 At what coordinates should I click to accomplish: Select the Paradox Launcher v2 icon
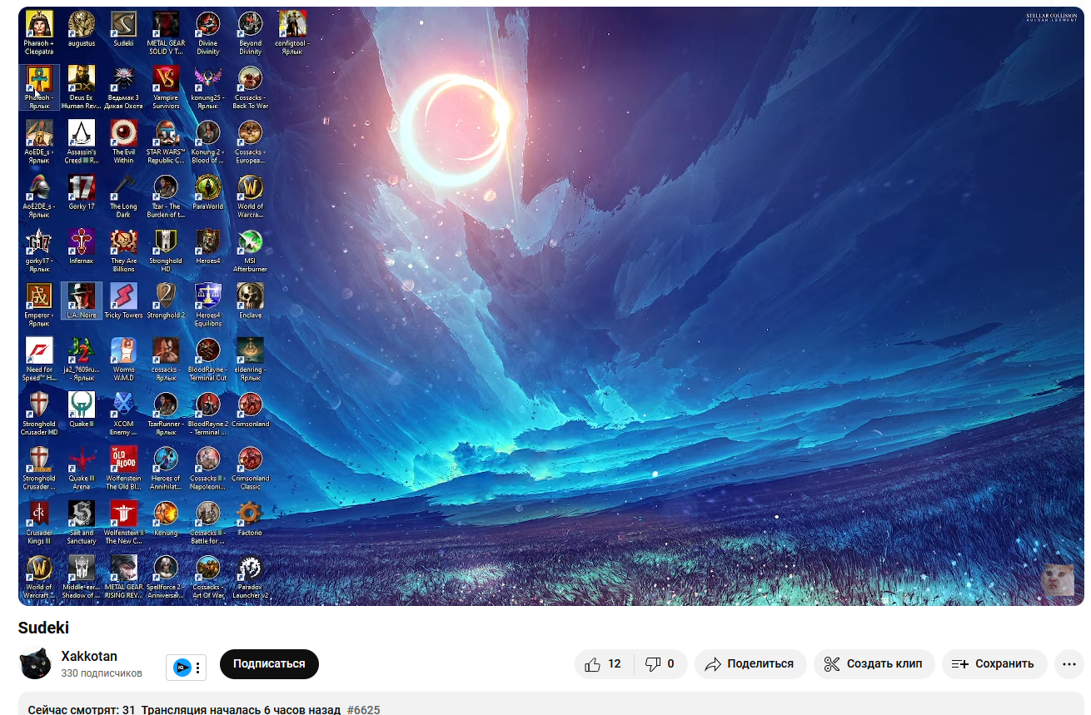tap(250, 576)
